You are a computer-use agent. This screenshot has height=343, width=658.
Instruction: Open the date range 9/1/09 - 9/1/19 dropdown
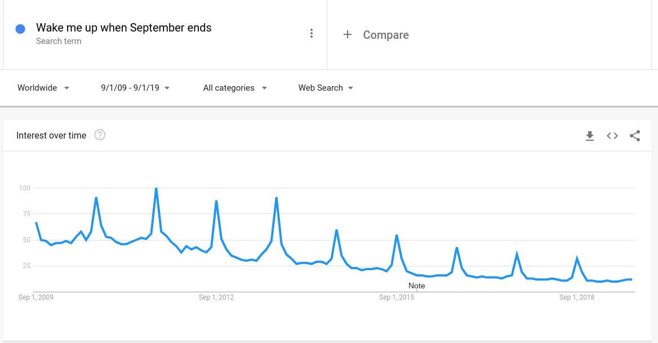[130, 88]
